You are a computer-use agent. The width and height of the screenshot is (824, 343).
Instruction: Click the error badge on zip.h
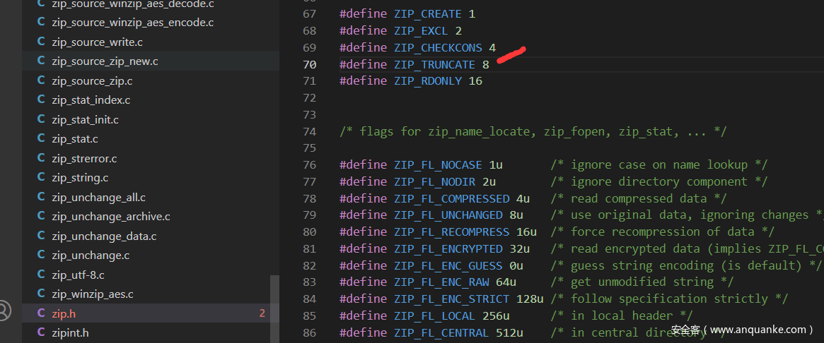coord(262,313)
